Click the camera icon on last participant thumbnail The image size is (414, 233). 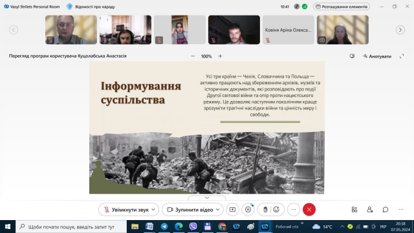[x=322, y=40]
